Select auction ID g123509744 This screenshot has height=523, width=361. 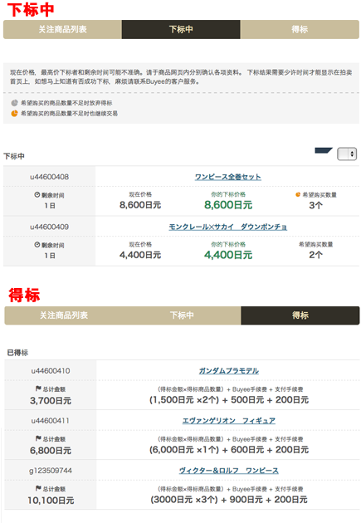click(x=51, y=471)
